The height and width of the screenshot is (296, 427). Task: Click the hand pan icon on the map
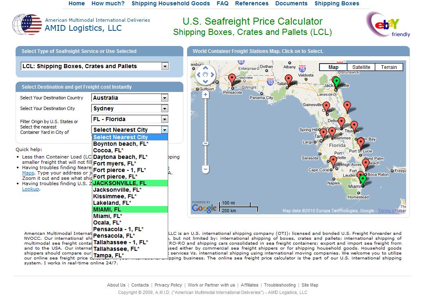pyautogui.click(x=206, y=75)
